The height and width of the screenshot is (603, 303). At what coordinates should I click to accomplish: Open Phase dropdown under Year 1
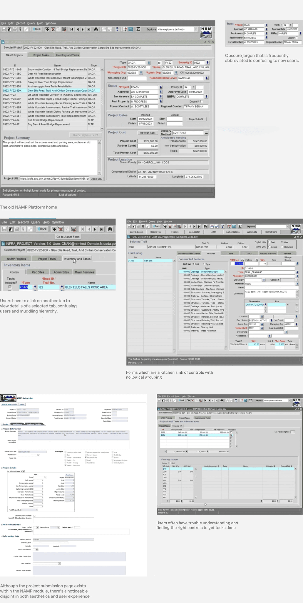[x=46, y=477]
